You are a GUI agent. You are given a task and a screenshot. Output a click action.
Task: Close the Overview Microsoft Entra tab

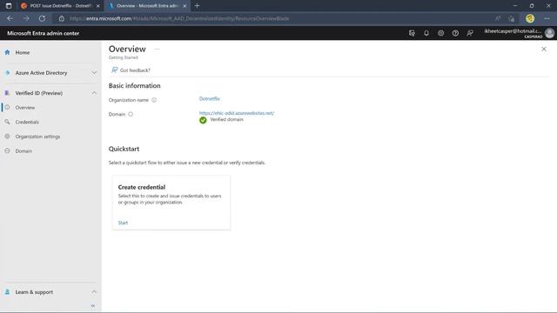point(185,6)
